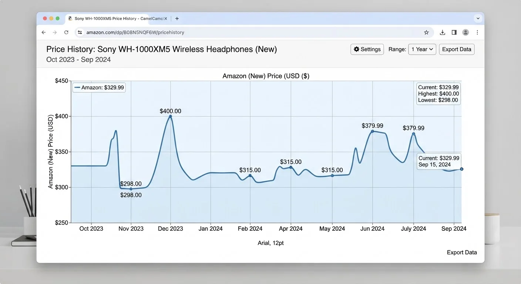Open the user profile avatar

[465, 33]
